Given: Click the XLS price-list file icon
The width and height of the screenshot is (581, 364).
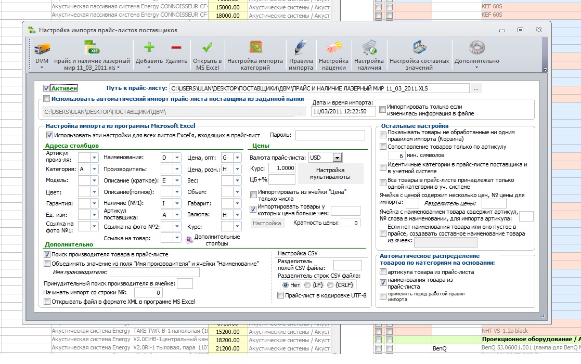Looking at the screenshot, I should [92, 48].
